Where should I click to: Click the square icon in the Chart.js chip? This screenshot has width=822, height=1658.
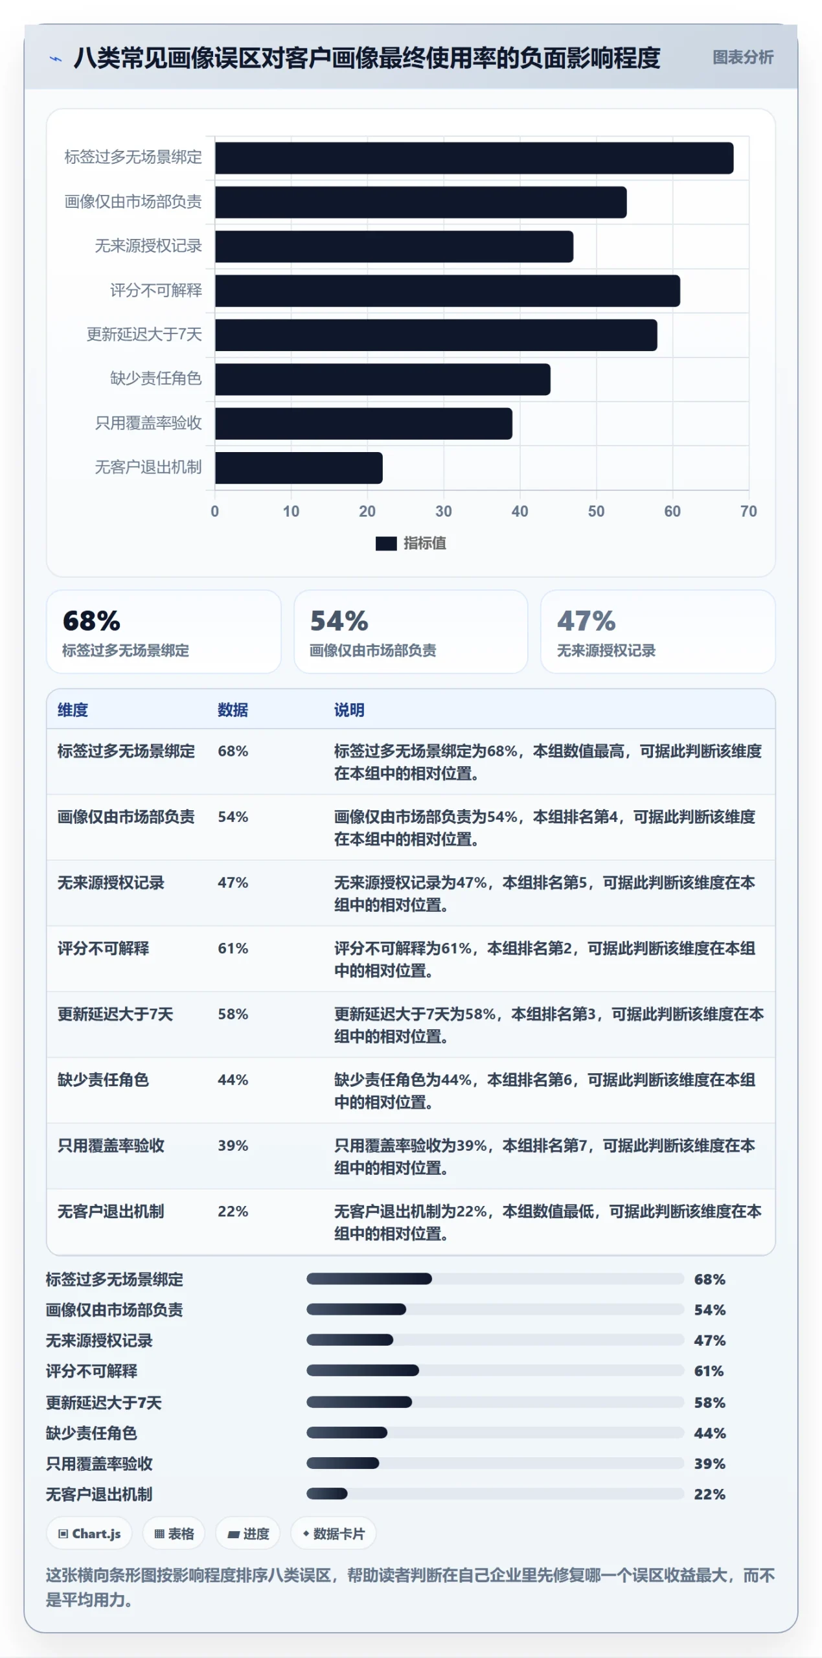pos(63,1534)
